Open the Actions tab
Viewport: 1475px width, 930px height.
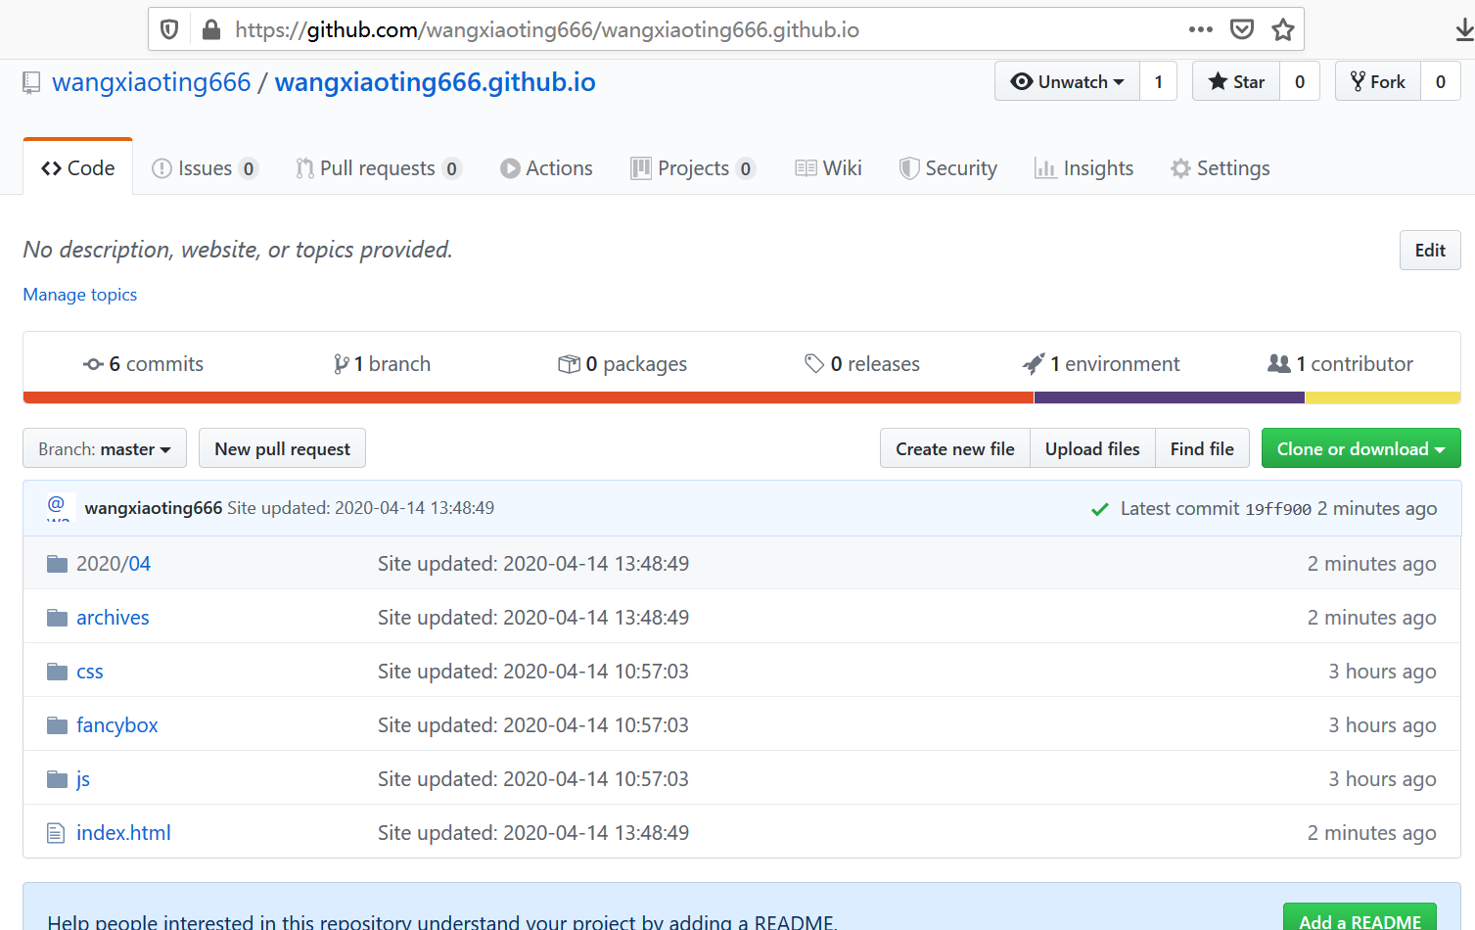tap(546, 168)
